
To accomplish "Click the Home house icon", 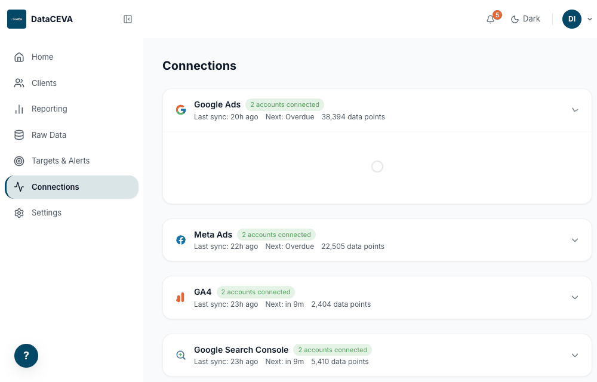I will tap(19, 57).
